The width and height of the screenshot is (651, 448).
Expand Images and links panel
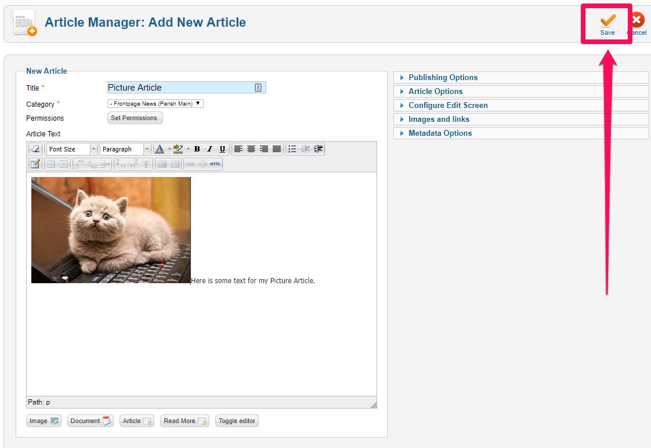pyautogui.click(x=521, y=119)
